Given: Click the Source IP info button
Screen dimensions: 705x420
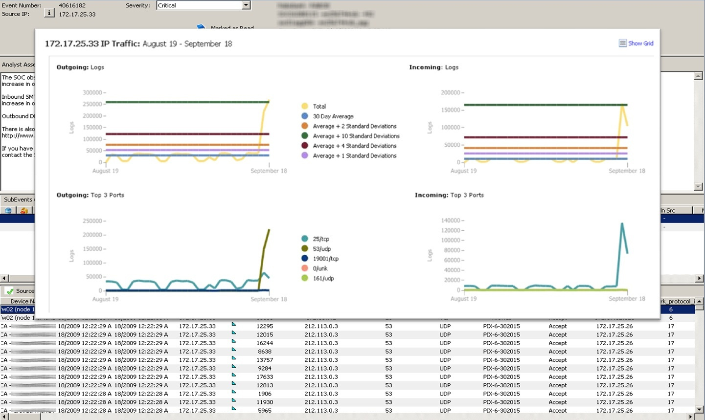Looking at the screenshot, I should (49, 13).
